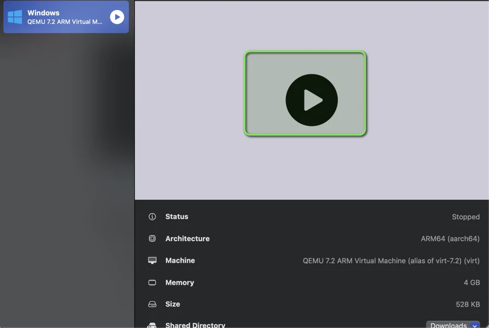Click the play button on the Windows sidebar entry
This screenshot has height=328, width=489.
117,17
